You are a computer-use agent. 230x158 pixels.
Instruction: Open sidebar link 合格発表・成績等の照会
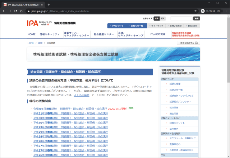pos(181,150)
